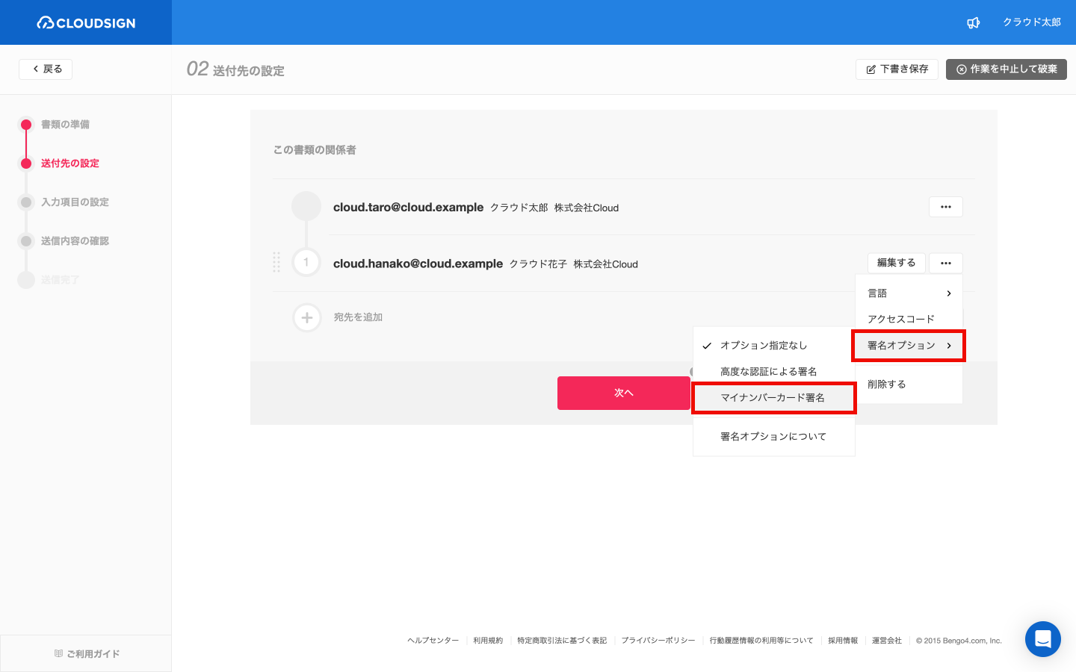
Task: Open the クラウド太郎 account menu
Action: (1031, 22)
